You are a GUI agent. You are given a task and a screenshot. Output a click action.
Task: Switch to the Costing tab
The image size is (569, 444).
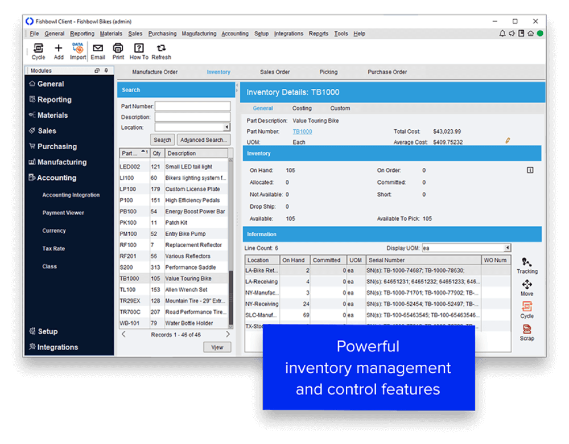pyautogui.click(x=302, y=108)
